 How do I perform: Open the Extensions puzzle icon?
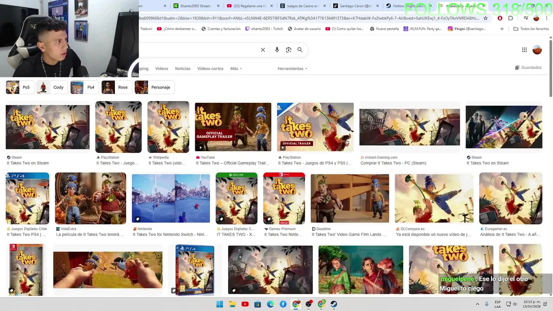pyautogui.click(x=511, y=18)
